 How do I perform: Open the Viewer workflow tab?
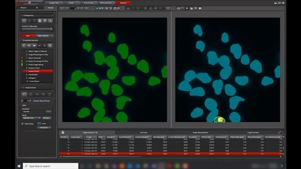pos(71,3)
